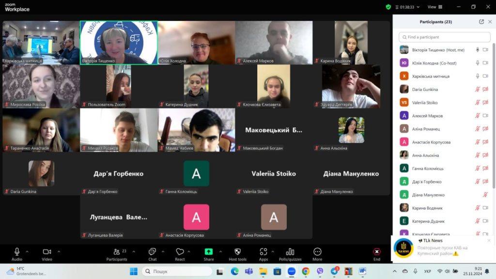
Task: Open the taskbar weather widget
Action: [27, 271]
